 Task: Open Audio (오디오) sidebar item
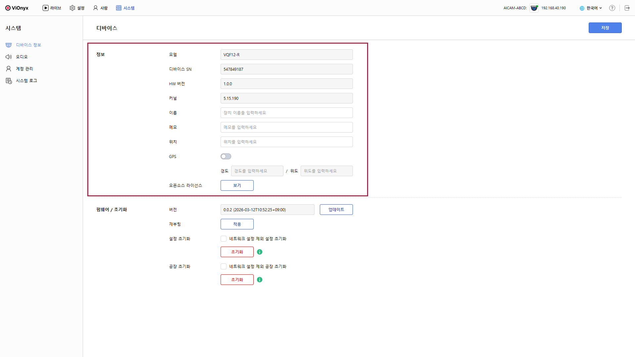(x=21, y=57)
